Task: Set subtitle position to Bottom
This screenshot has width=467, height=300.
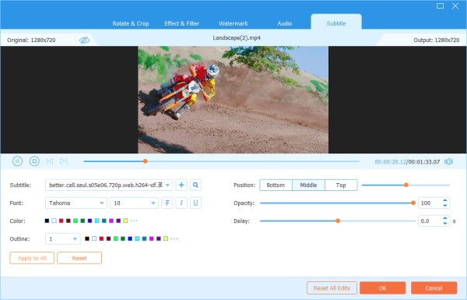Action: point(276,185)
